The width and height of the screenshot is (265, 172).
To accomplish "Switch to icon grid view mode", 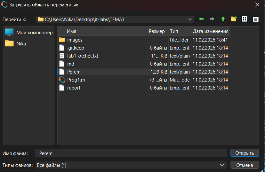I will coord(245,19).
